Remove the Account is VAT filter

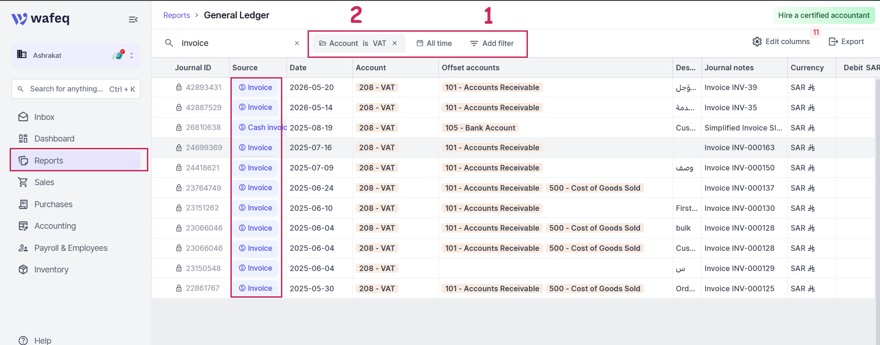coord(395,43)
